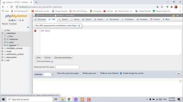Click the page settings gear icon

[178, 15]
